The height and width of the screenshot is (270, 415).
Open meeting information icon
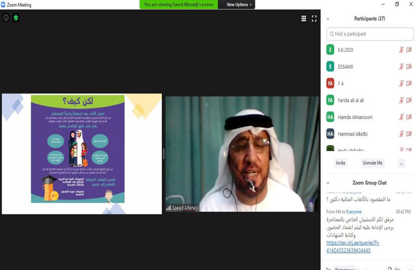tap(6, 17)
